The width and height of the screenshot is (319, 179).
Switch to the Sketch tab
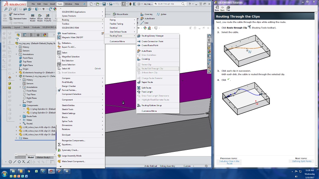pos(26,27)
